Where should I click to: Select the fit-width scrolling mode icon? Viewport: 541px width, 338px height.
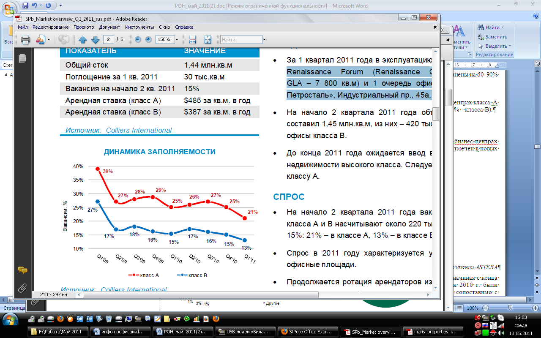click(x=192, y=40)
